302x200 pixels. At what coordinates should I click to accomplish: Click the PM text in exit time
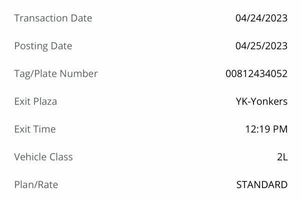280,129
